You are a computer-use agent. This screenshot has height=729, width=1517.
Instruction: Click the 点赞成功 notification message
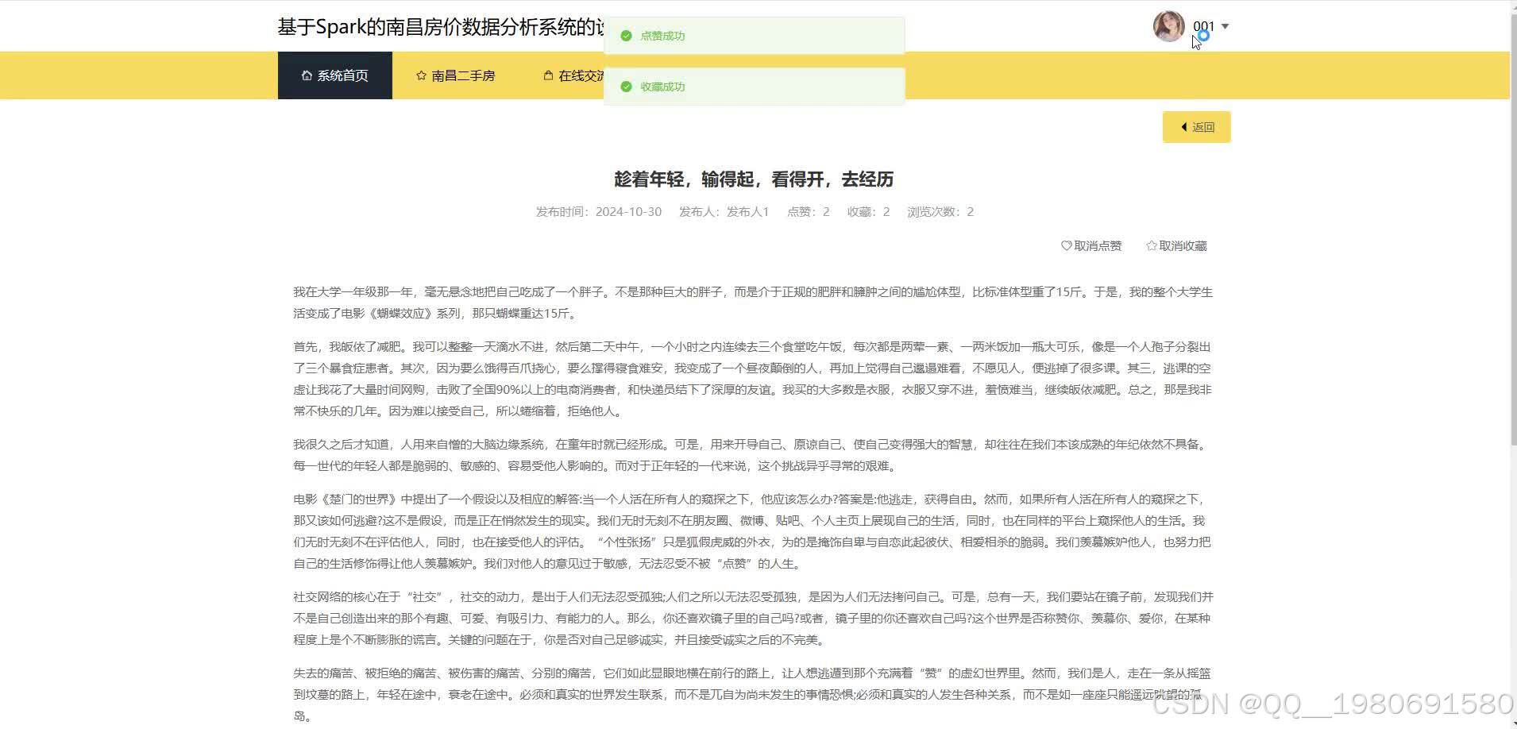tap(755, 36)
